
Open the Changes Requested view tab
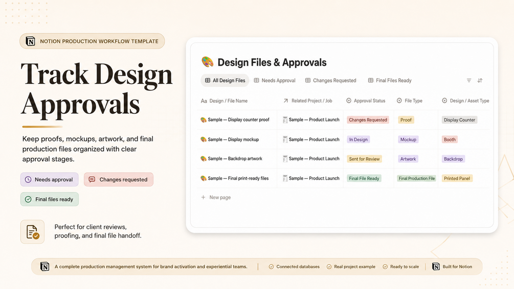coord(331,81)
